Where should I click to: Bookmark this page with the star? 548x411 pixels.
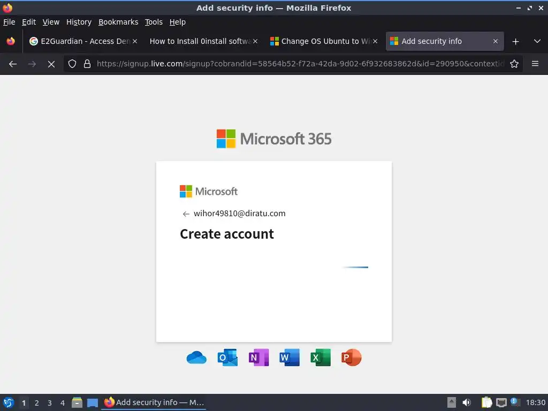point(514,64)
